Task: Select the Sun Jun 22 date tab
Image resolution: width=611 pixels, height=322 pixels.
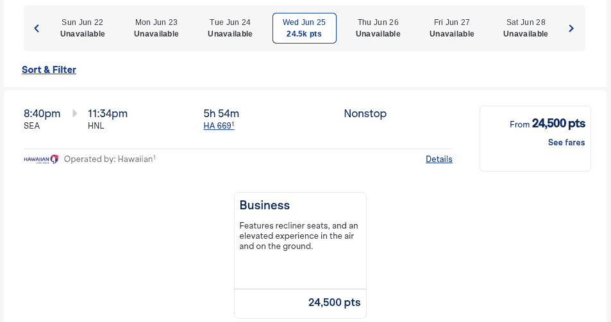Action: 83,28
